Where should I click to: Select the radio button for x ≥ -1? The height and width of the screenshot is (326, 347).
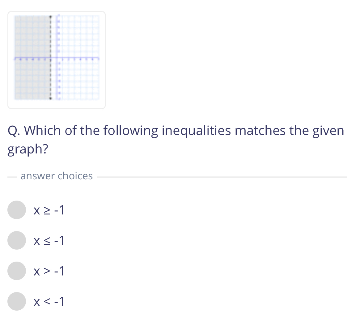point(16,210)
